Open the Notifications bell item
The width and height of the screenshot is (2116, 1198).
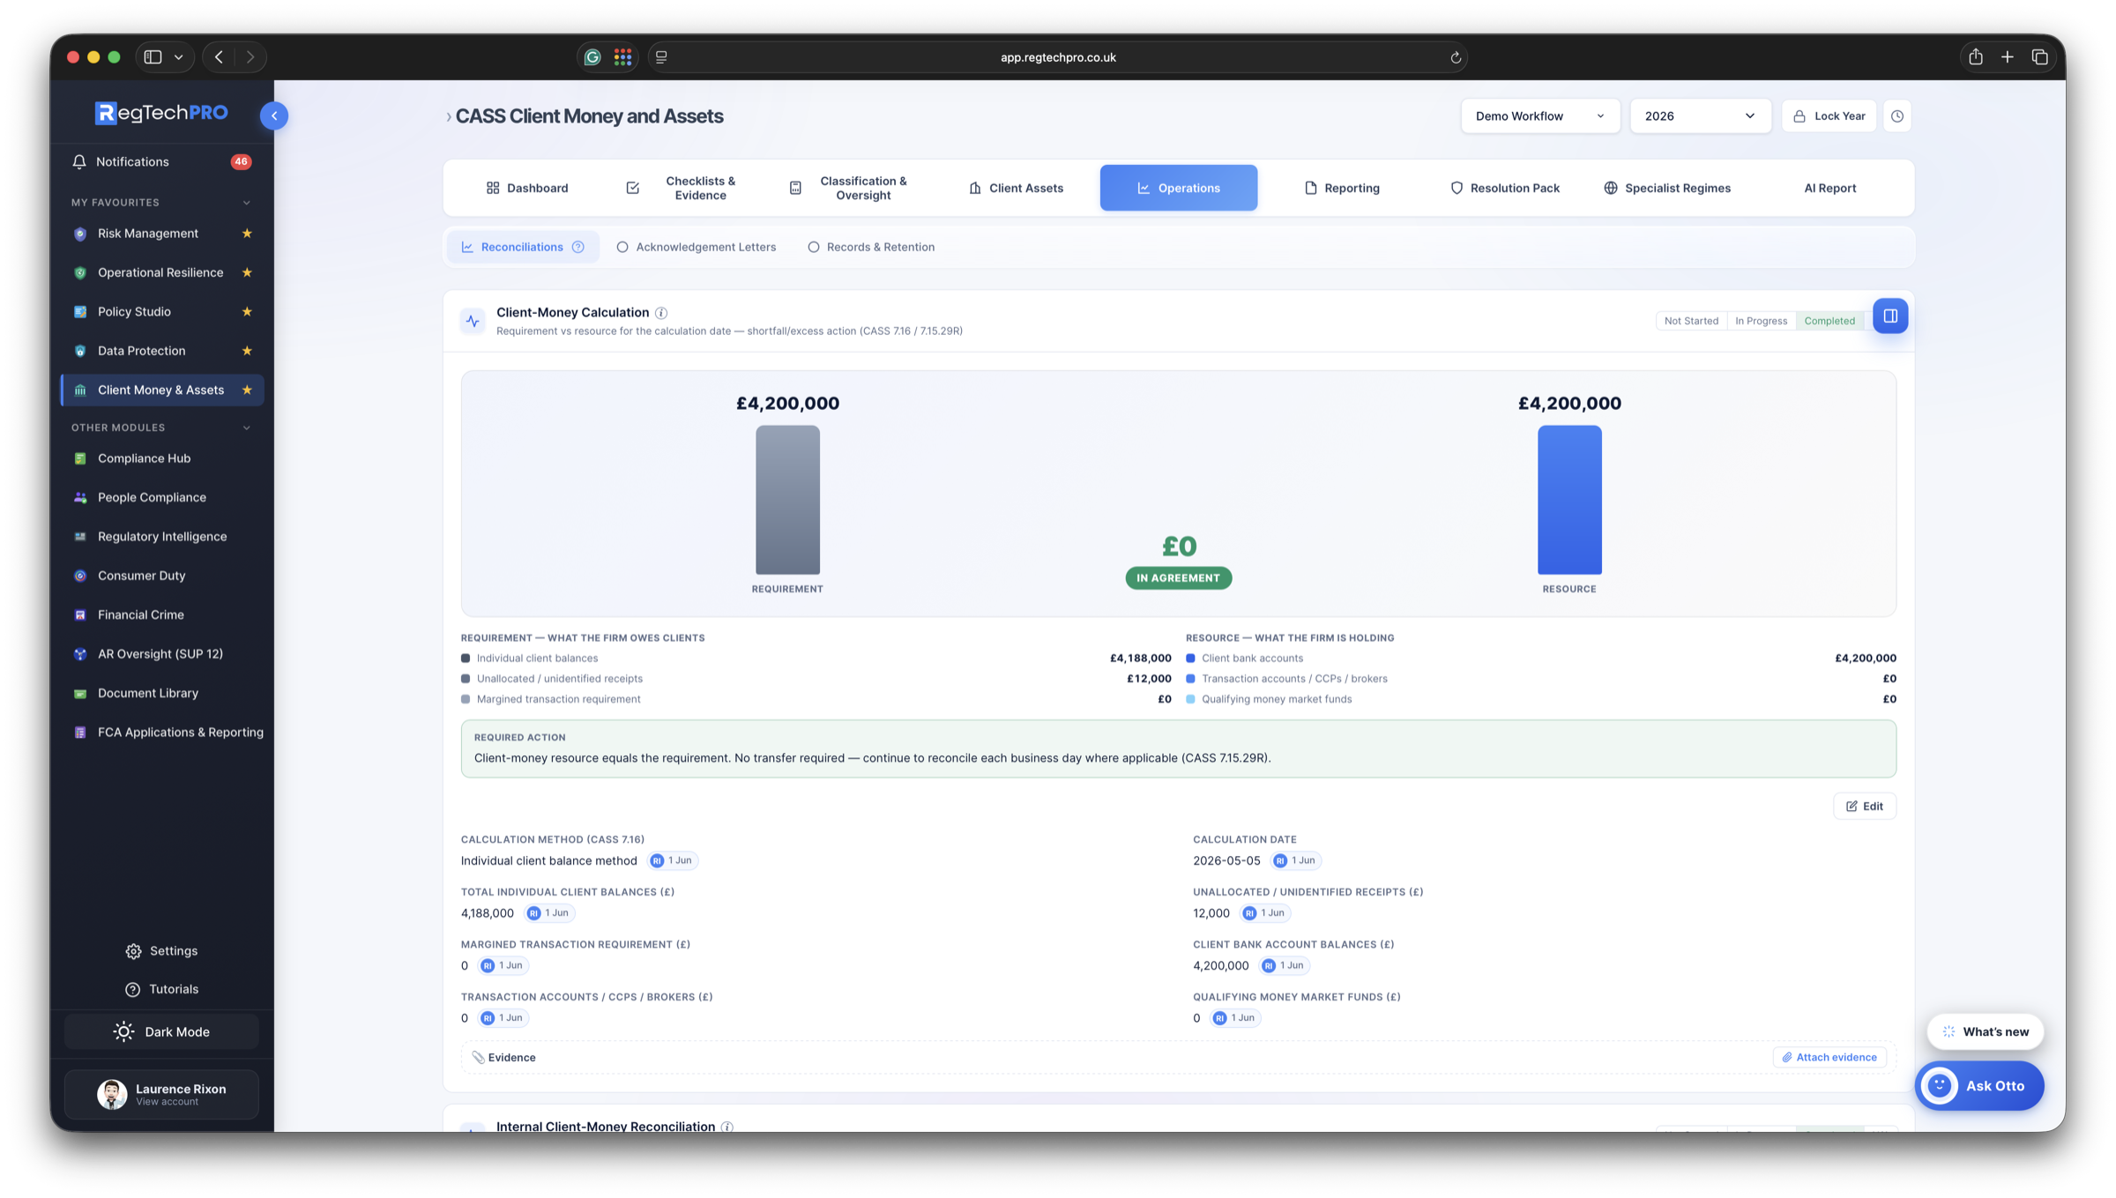point(161,161)
